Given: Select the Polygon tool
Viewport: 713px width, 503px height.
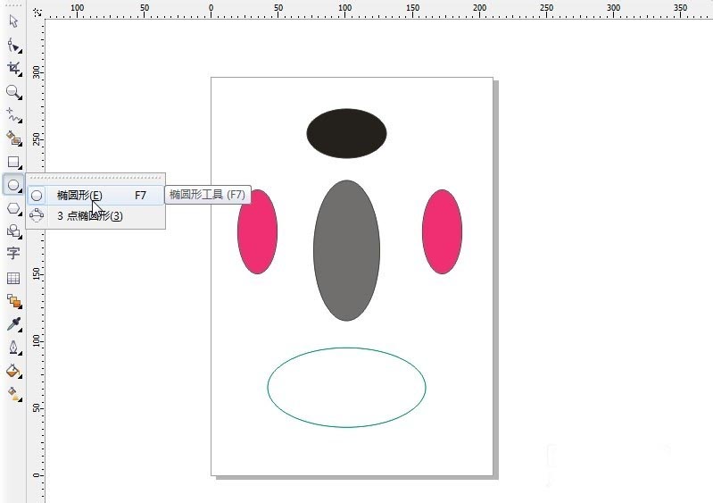Looking at the screenshot, I should pos(13,208).
